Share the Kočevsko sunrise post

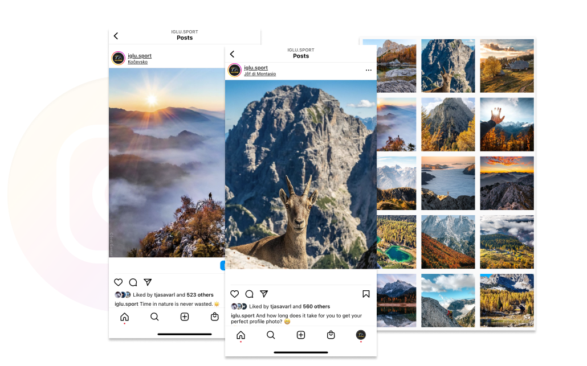coord(148,282)
